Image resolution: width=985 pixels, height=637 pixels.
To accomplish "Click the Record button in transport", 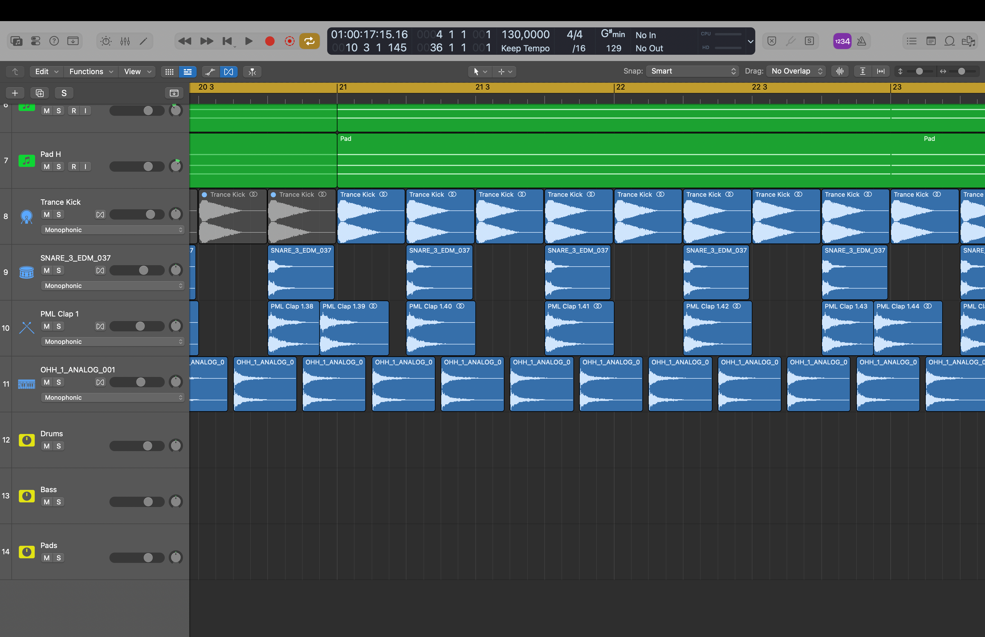I will [x=270, y=41].
